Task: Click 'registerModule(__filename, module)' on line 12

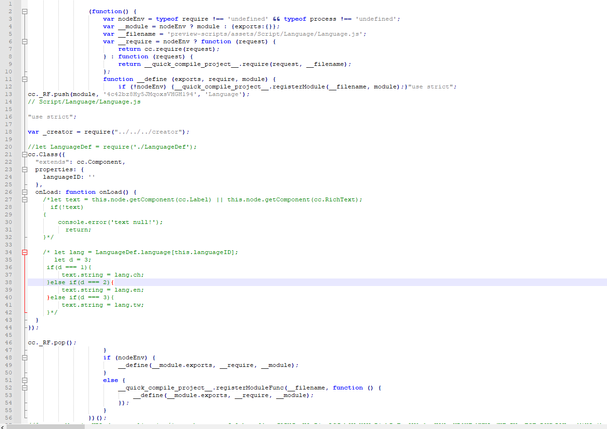Action: tap(336, 87)
